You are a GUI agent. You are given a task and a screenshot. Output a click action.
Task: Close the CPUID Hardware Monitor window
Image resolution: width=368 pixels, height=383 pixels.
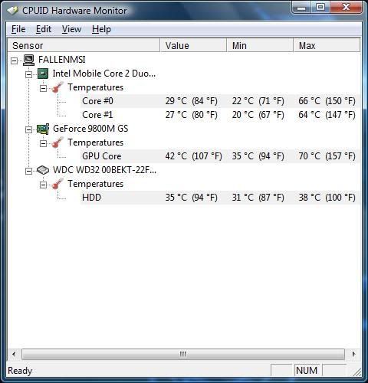click(x=346, y=8)
